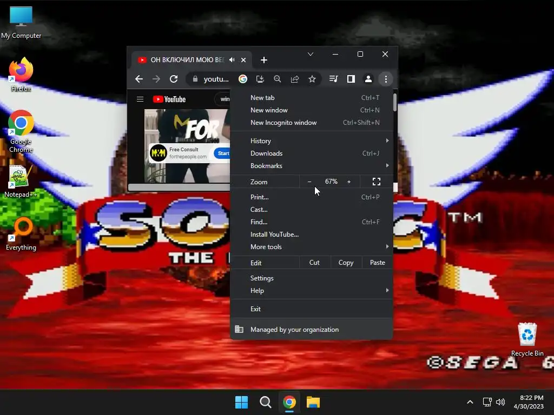Open My Computer desktop icon
554x415 pixels.
click(x=21, y=23)
